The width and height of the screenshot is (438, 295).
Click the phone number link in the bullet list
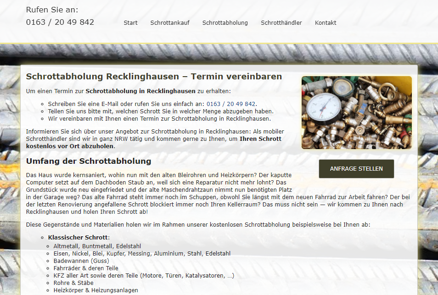(231, 104)
